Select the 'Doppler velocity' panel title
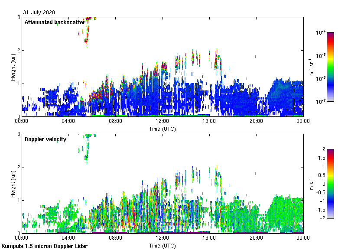This screenshot has height=251, width=338. (45, 139)
